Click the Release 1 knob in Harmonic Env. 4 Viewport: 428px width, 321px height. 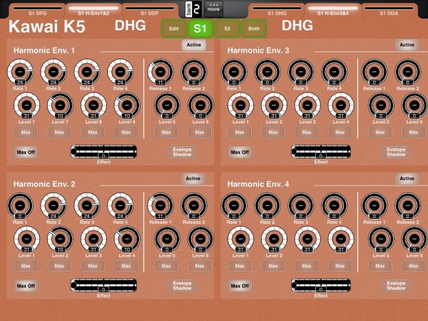374,206
